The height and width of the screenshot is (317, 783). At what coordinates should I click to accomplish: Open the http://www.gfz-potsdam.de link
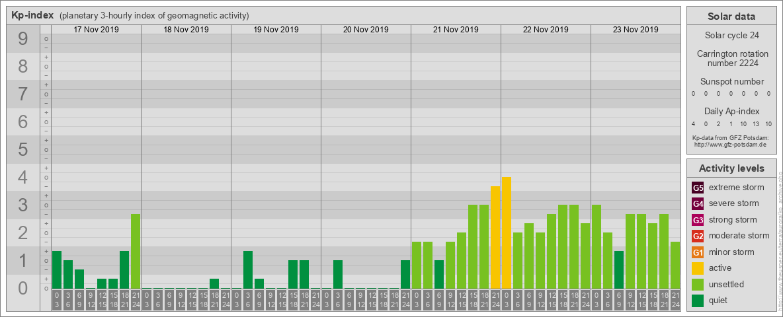coord(730,145)
